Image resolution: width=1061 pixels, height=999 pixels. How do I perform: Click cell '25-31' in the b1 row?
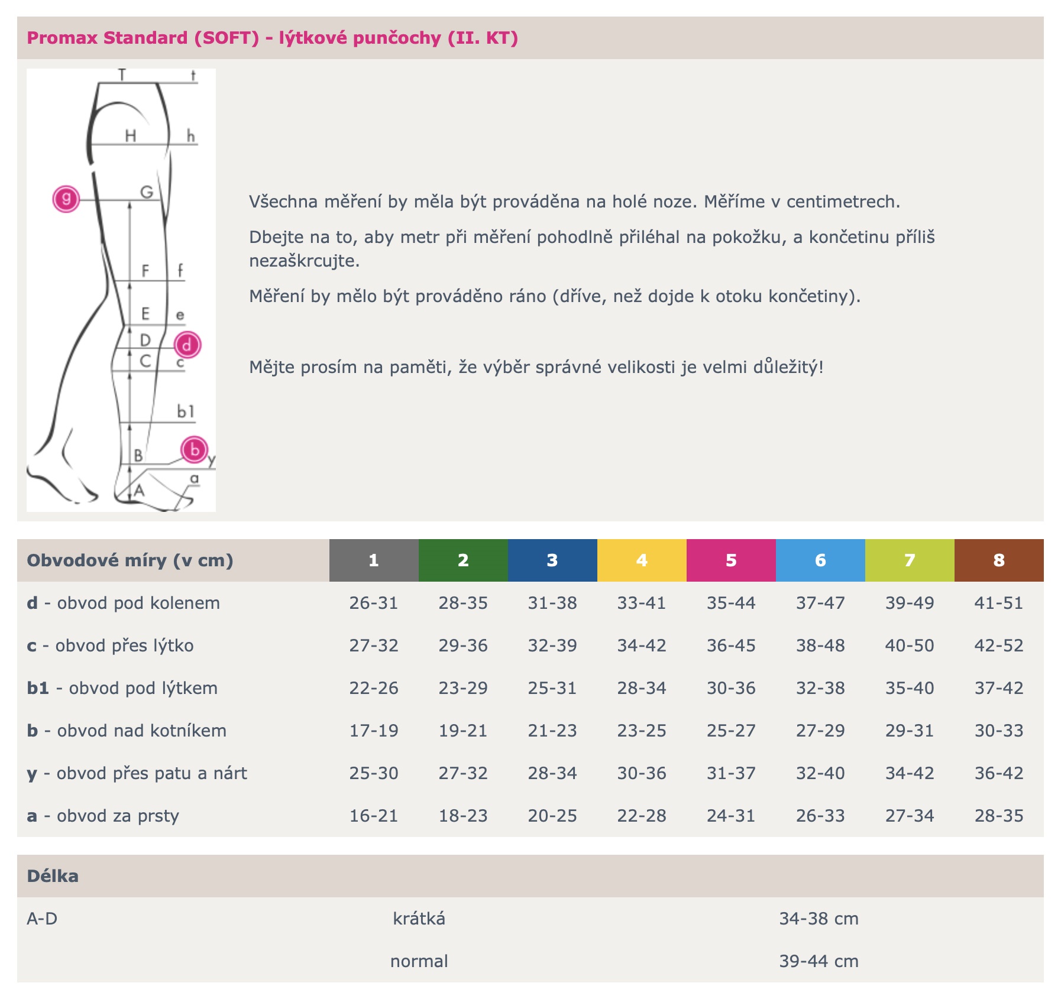click(552, 688)
